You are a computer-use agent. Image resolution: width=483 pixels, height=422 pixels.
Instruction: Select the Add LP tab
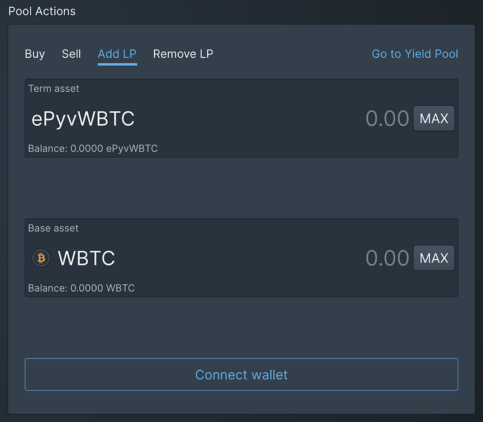click(117, 54)
